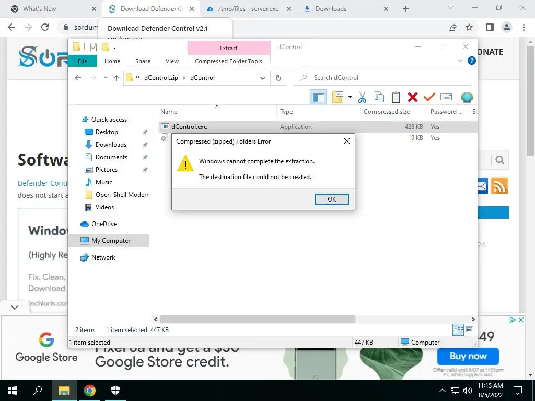535x401 pixels.
Task: Open Videos in the navigation pane
Action: (104, 207)
